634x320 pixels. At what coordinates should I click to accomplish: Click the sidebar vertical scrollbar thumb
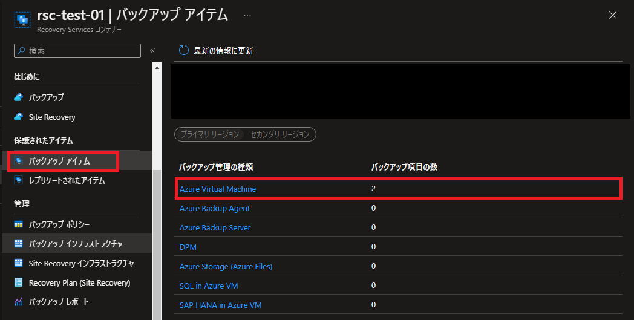click(x=157, y=244)
